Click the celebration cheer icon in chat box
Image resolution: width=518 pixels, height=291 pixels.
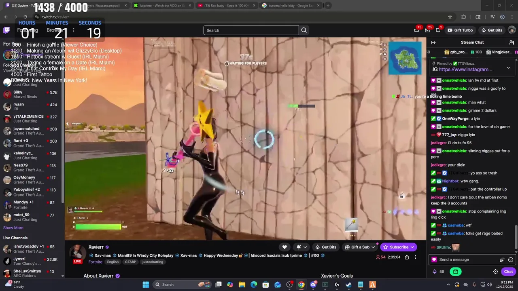(x=502, y=260)
